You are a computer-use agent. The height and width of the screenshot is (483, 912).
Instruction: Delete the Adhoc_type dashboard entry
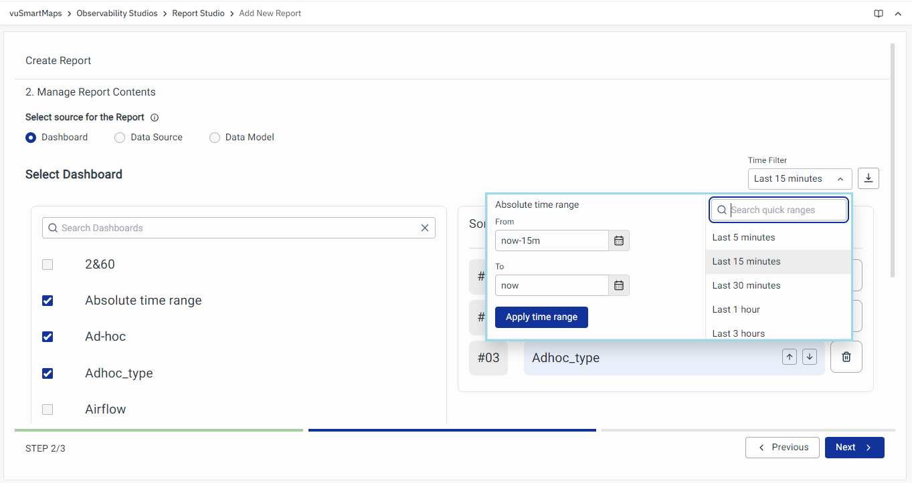point(846,357)
